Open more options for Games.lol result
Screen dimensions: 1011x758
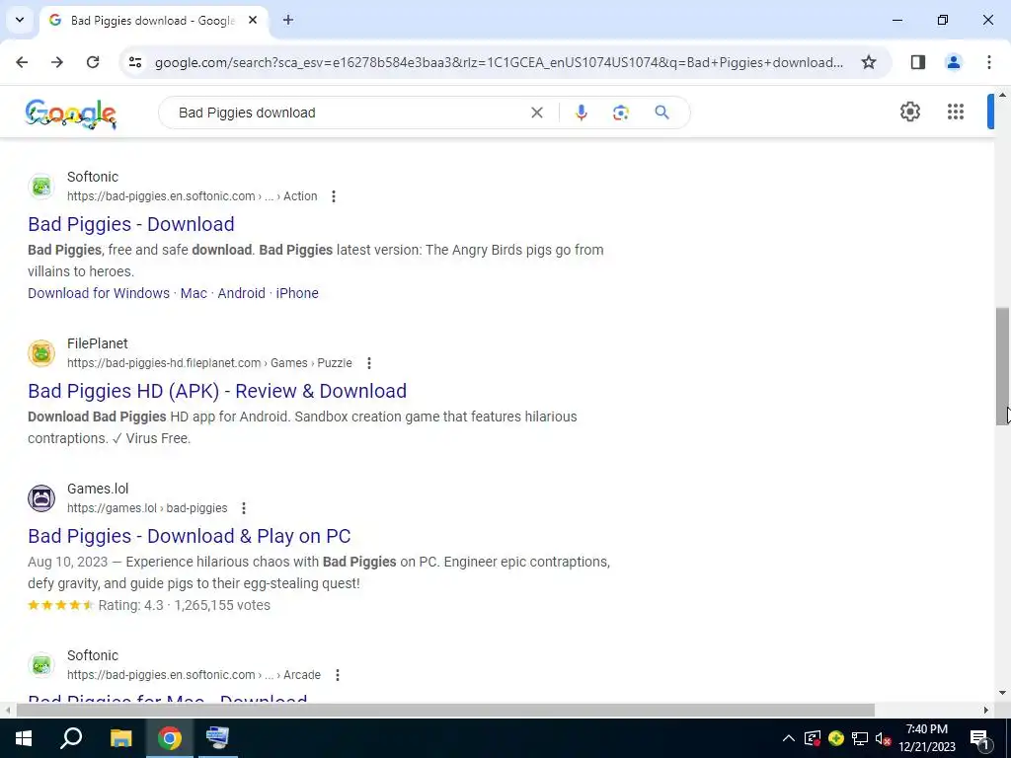[x=244, y=508]
